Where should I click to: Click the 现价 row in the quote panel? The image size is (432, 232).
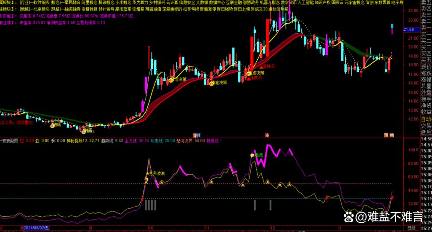(426, 67)
